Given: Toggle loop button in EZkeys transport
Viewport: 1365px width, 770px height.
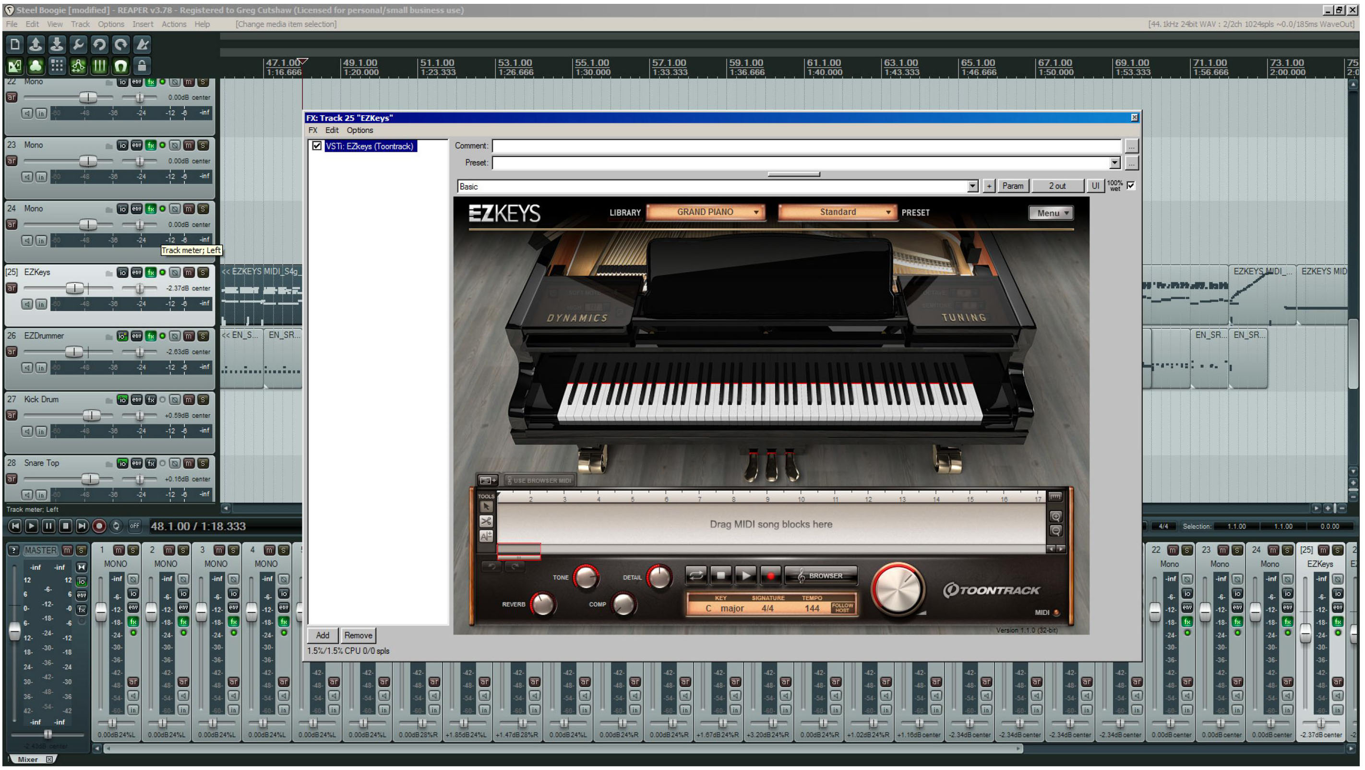Looking at the screenshot, I should [x=696, y=576].
